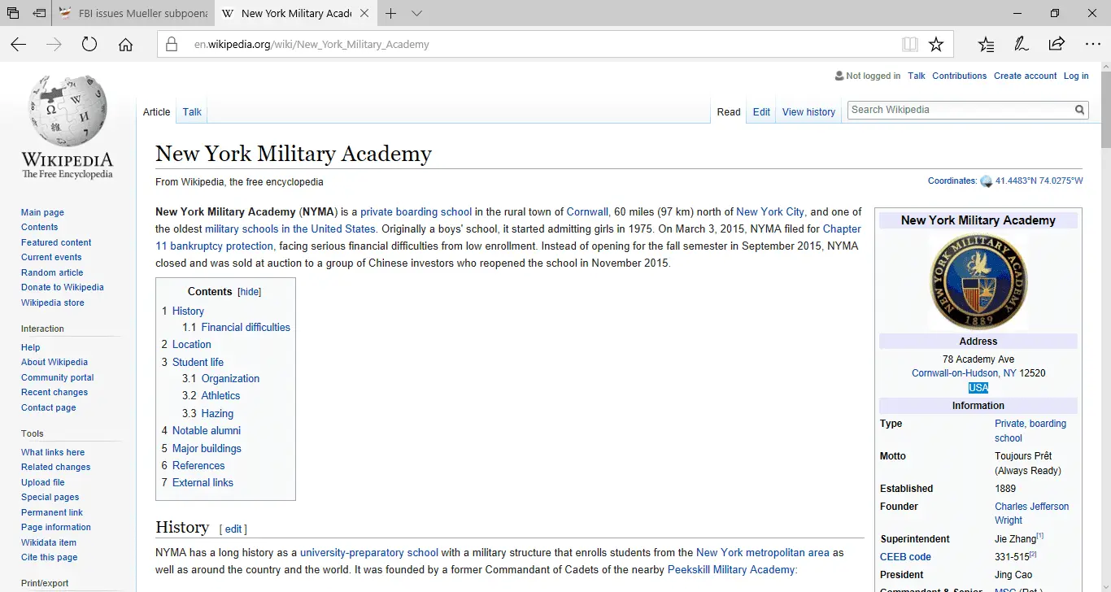
Task: Click the Wikipedia search magnifier icon
Action: click(x=1079, y=110)
